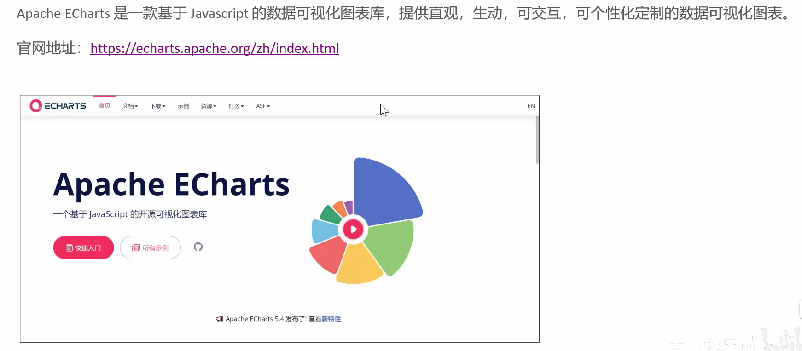Open the echarts.apache.org official site link
The height and width of the screenshot is (351, 802).
pos(215,48)
